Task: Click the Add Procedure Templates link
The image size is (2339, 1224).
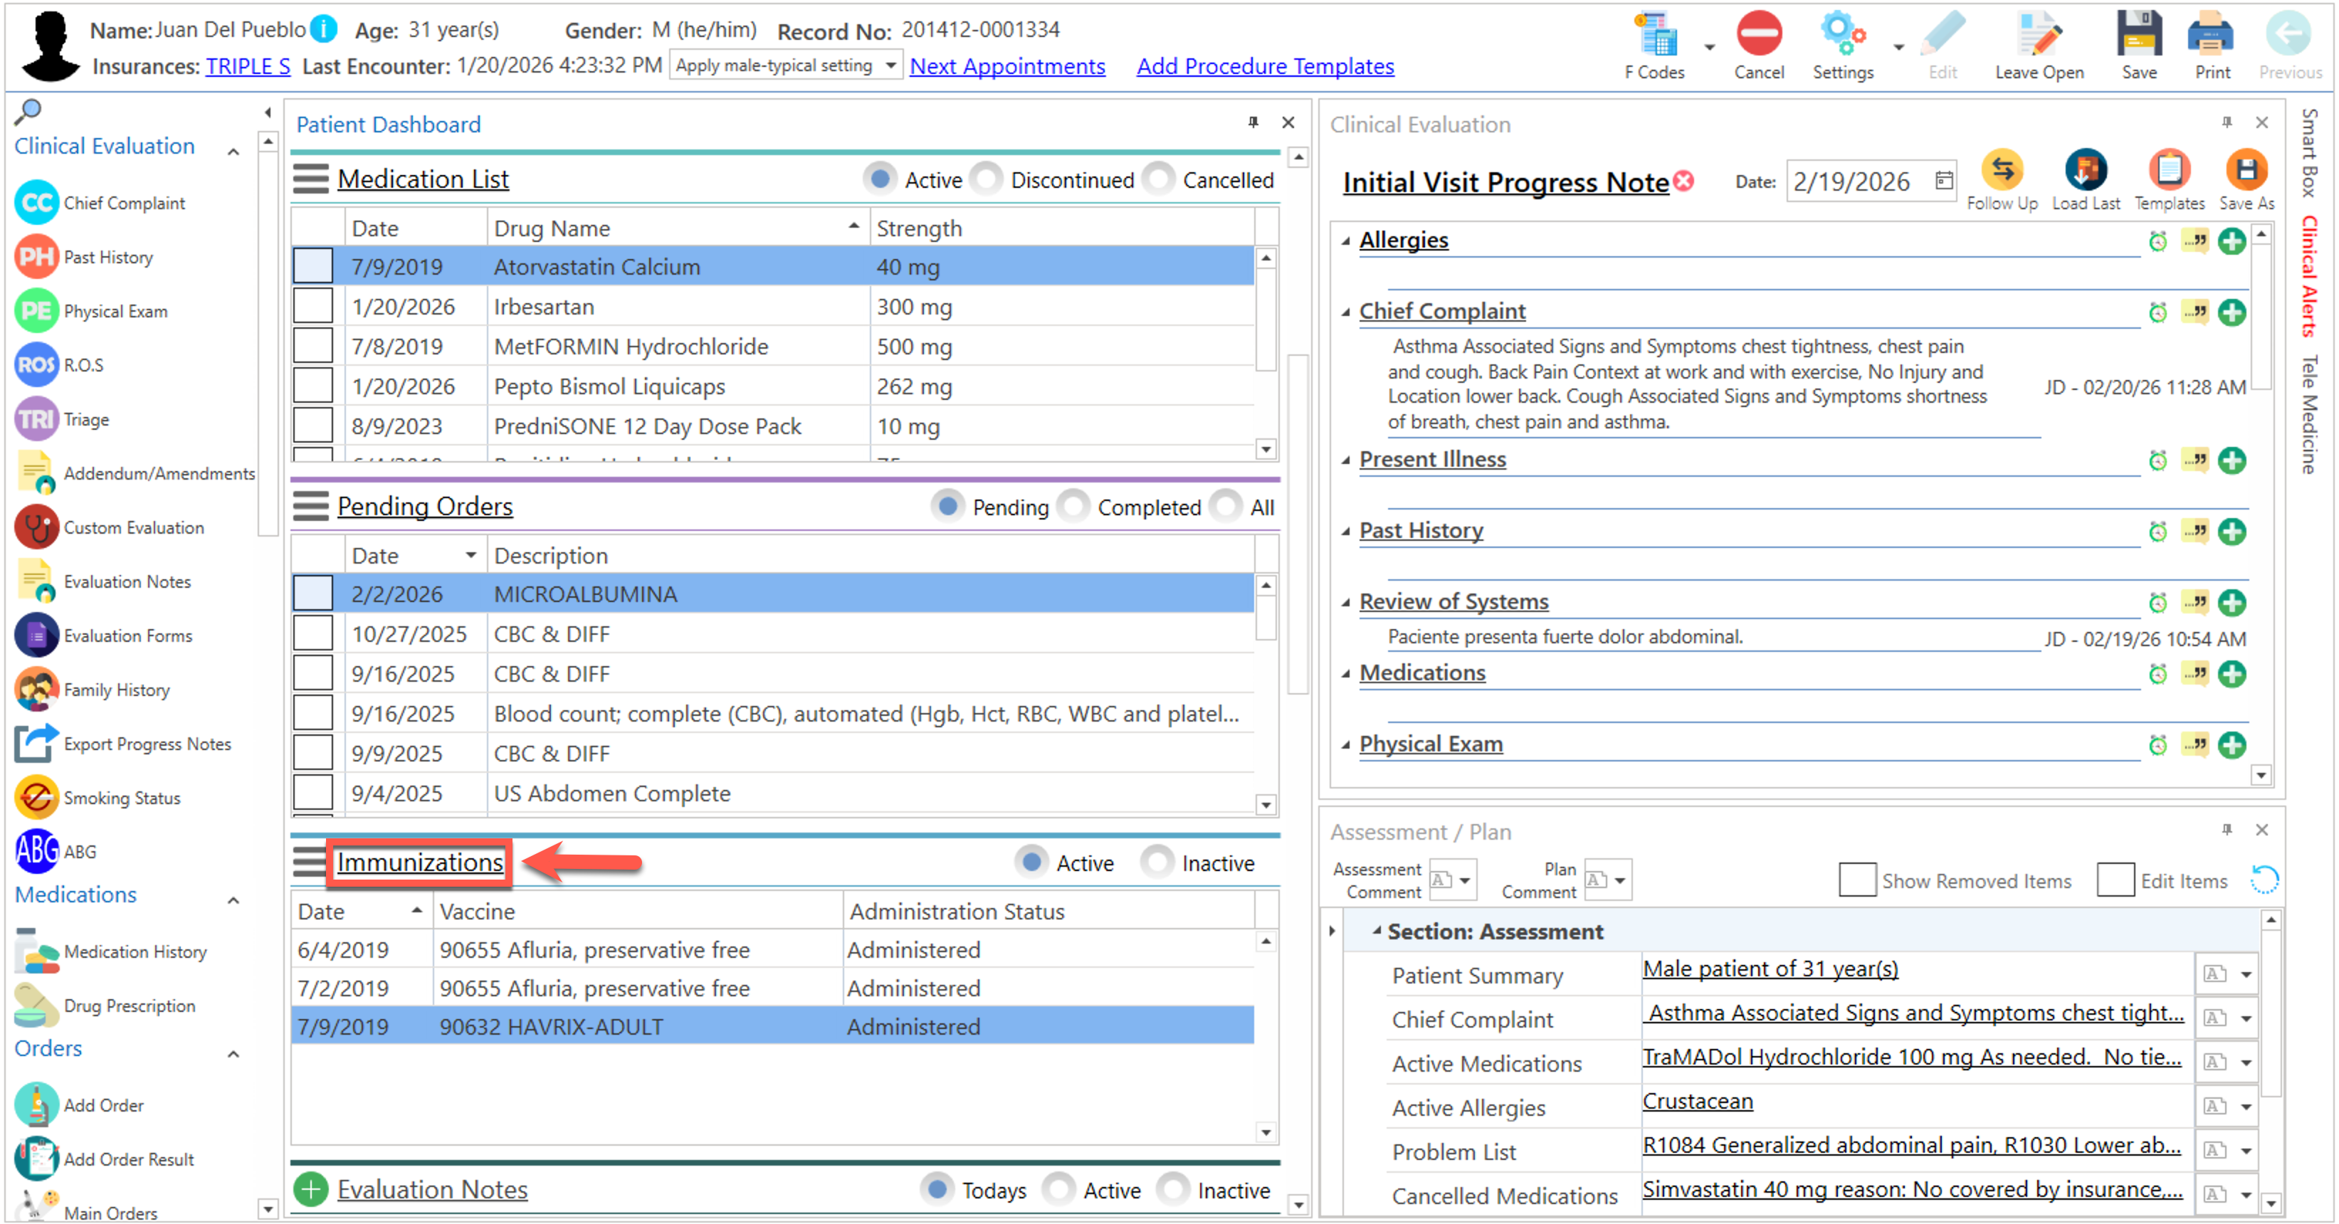Action: [x=1265, y=66]
